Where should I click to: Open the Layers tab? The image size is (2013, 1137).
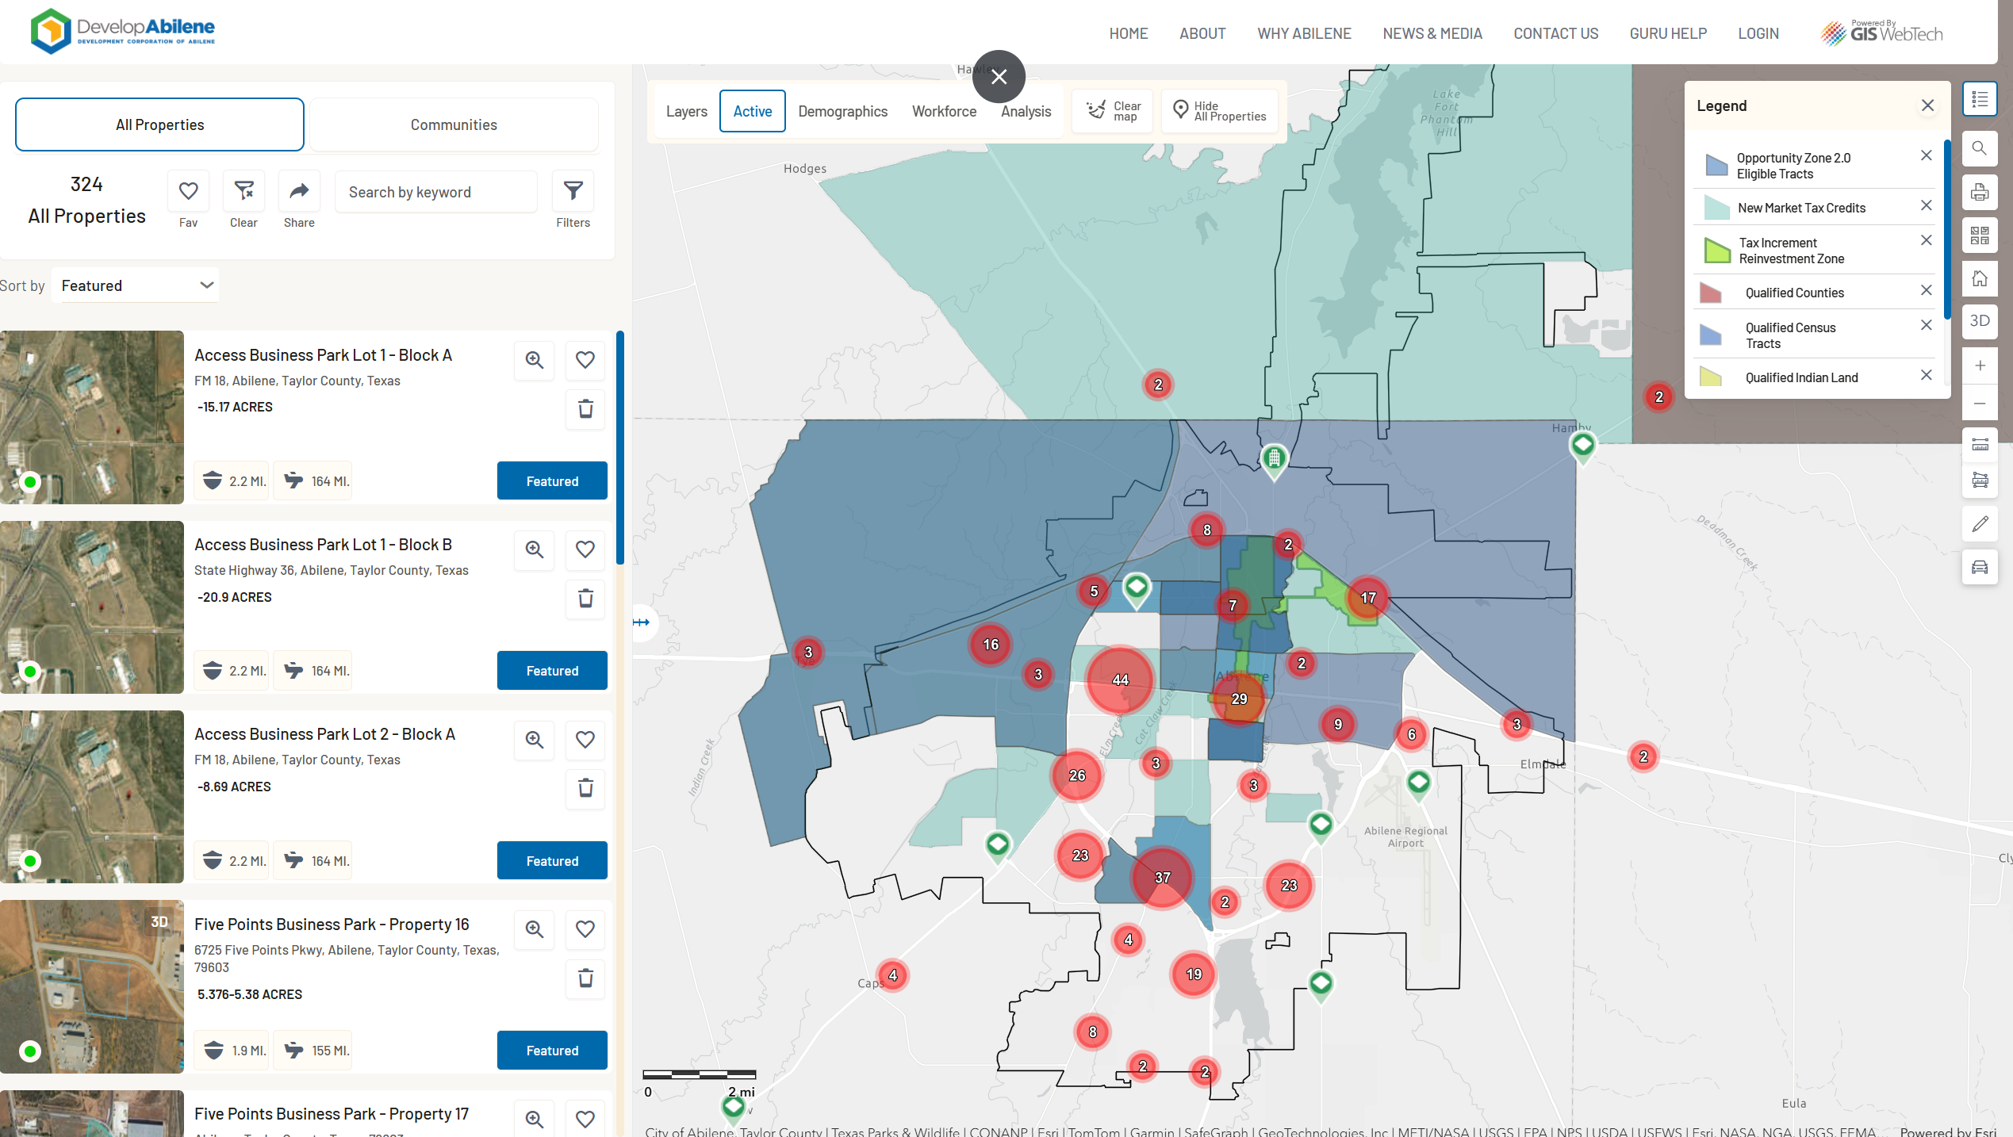[686, 111]
